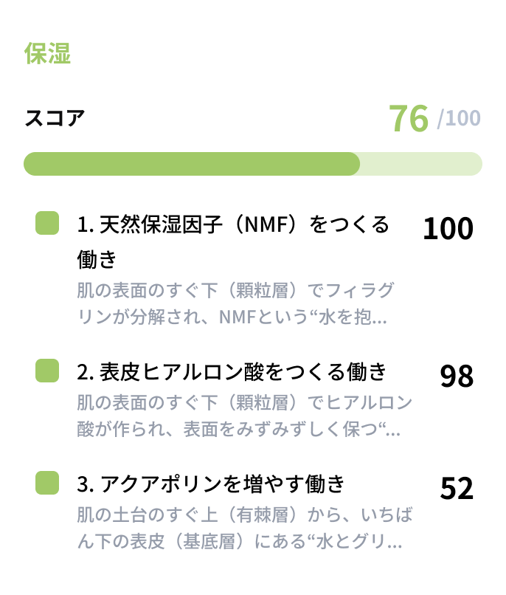Click the green square beside 表皮ヒアルロン酸 item
This screenshot has width=506, height=595.
point(47,371)
